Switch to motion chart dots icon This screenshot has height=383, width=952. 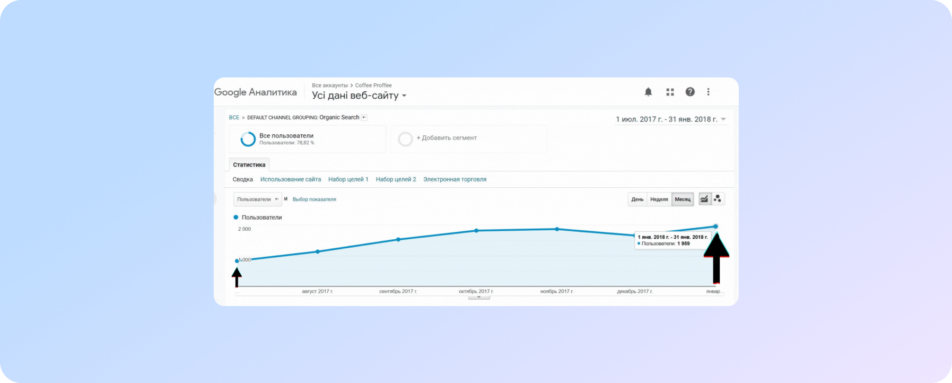coord(718,199)
